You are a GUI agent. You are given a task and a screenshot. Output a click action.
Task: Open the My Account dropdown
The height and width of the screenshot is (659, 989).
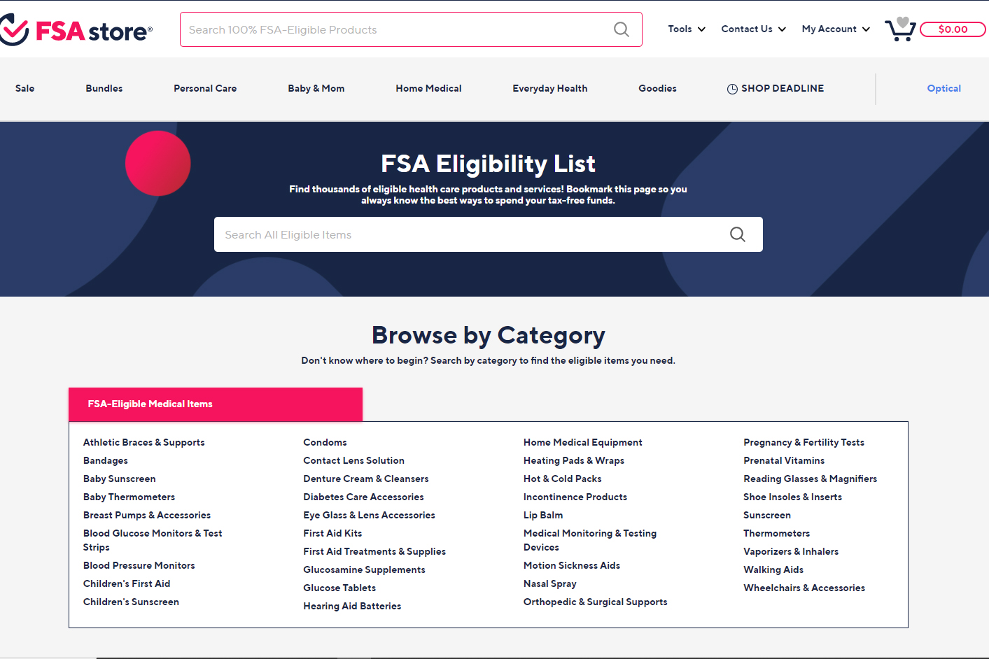[x=835, y=29]
